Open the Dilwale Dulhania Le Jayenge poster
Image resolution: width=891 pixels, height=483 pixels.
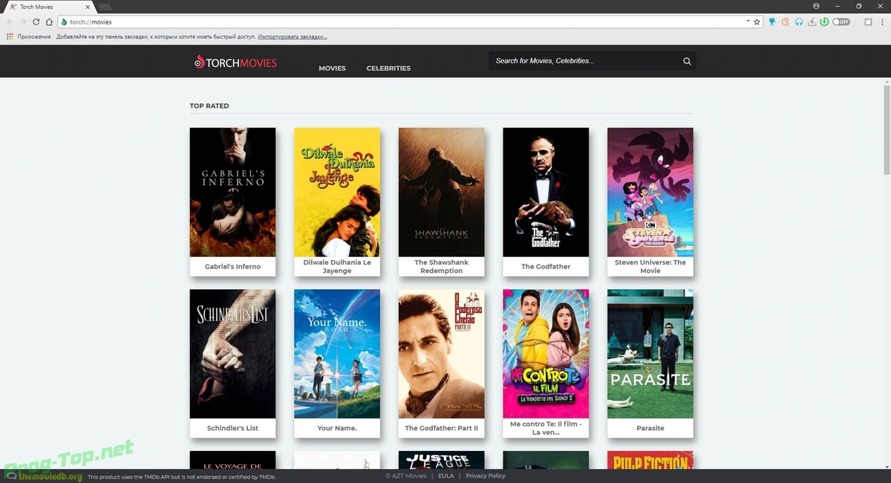point(337,192)
